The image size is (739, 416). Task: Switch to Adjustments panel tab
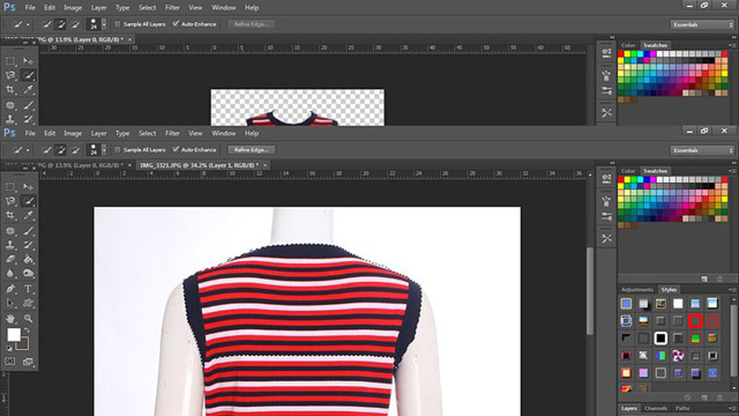(637, 289)
